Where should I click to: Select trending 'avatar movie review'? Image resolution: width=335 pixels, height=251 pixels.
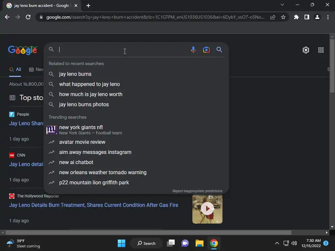click(x=136, y=142)
